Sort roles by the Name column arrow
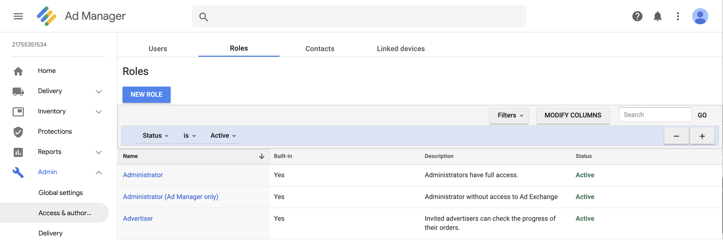The height and width of the screenshot is (240, 723). pyautogui.click(x=262, y=156)
